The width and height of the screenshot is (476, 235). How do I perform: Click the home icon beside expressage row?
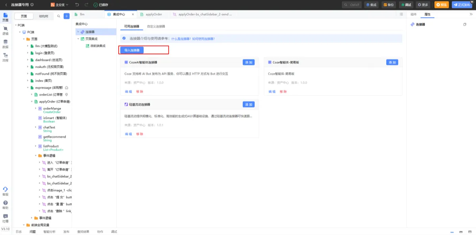pyautogui.click(x=67, y=88)
